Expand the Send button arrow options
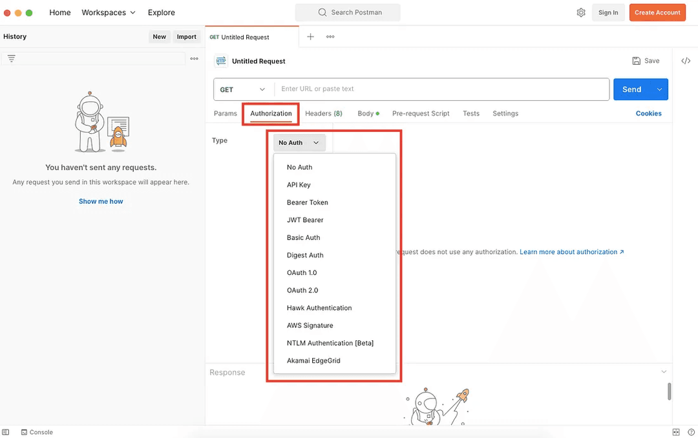 659,89
